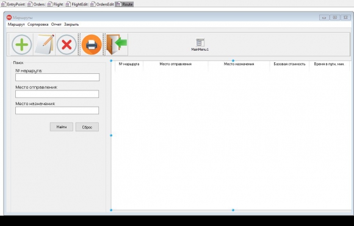Click the orange printer report icon

coord(92,45)
